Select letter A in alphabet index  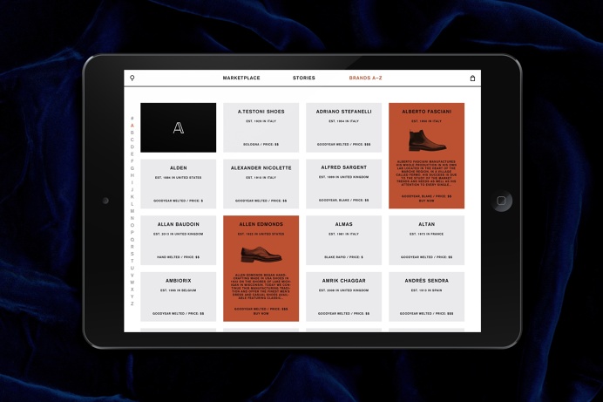point(132,126)
